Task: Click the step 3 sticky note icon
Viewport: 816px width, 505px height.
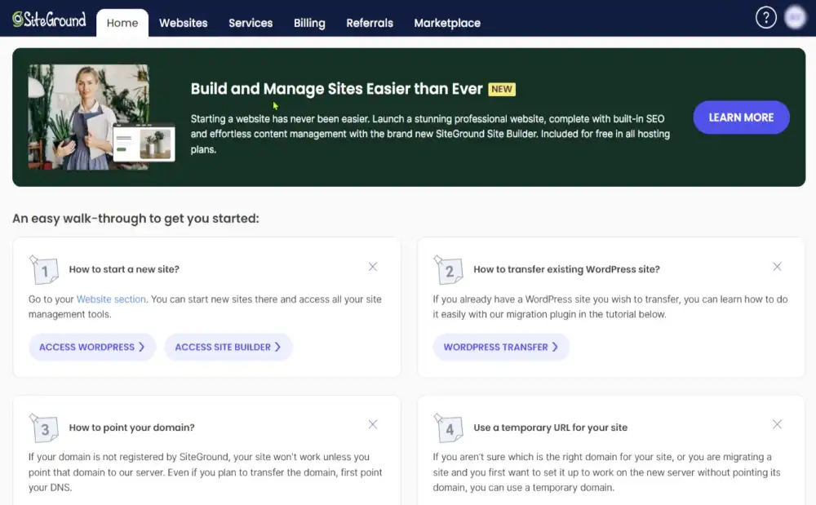Action: click(x=44, y=427)
